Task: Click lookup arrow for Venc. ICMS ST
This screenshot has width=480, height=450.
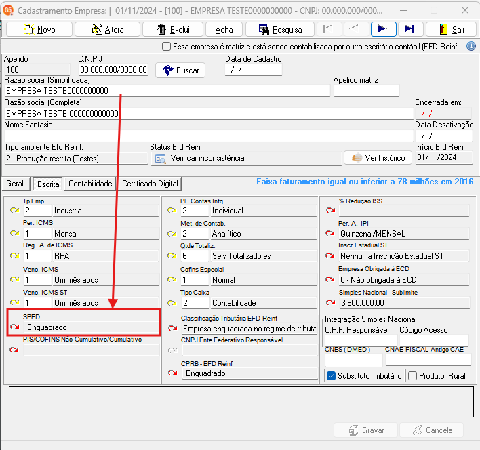Action: (14, 302)
